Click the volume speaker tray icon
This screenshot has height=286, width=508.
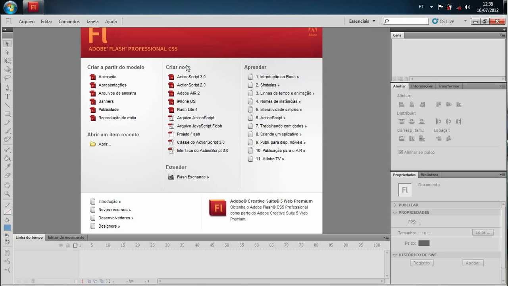(467, 7)
